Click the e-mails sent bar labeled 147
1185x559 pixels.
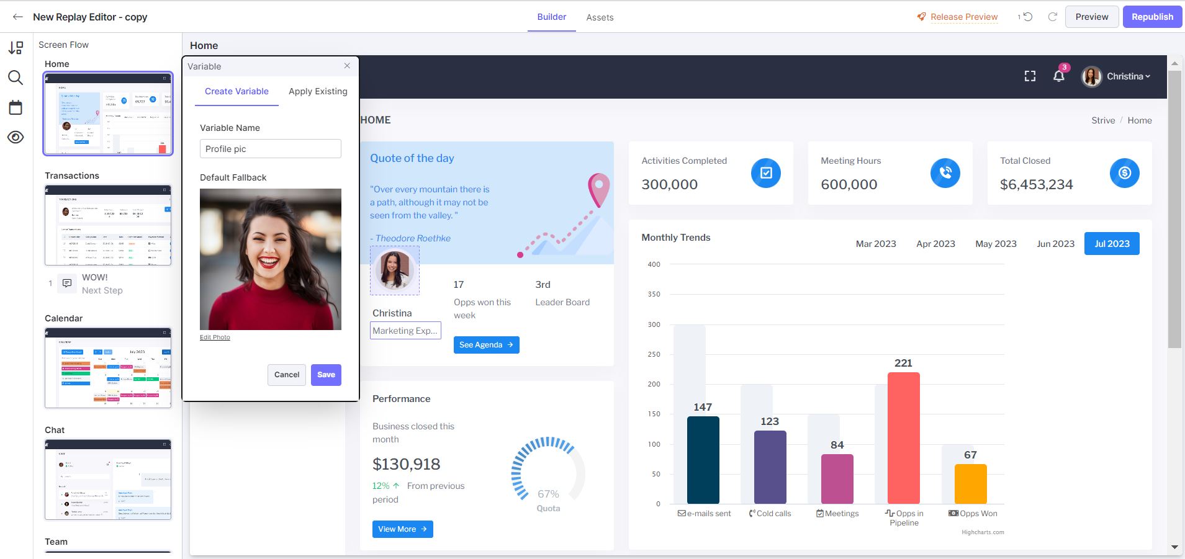703,460
